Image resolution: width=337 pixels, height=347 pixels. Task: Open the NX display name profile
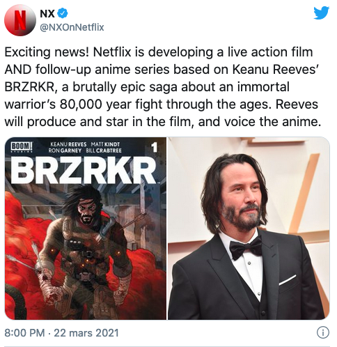pos(47,13)
